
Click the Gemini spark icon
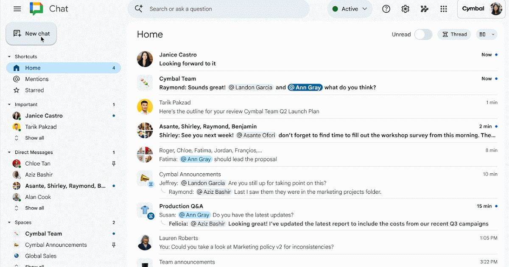424,9
